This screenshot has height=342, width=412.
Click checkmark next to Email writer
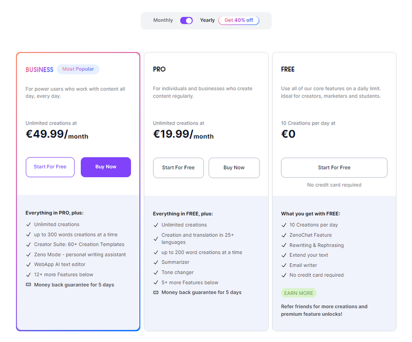click(284, 265)
